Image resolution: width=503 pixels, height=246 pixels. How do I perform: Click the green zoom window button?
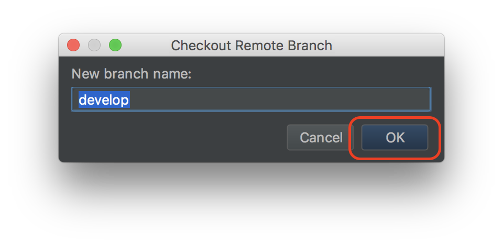click(115, 45)
